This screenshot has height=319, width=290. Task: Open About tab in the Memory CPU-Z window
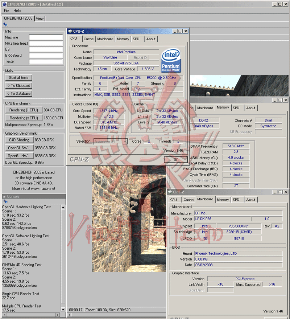(250, 108)
